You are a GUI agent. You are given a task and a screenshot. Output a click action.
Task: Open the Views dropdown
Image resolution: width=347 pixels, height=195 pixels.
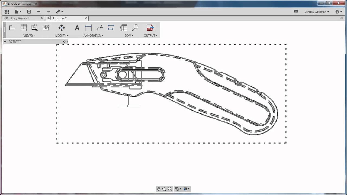point(29,35)
